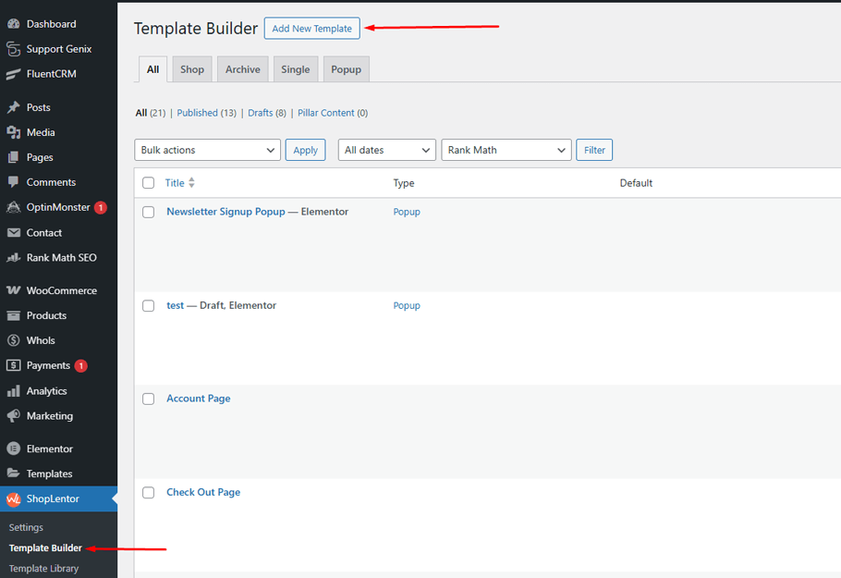841x578 pixels.
Task: Open the Comments speech bubble icon
Action: tap(14, 182)
